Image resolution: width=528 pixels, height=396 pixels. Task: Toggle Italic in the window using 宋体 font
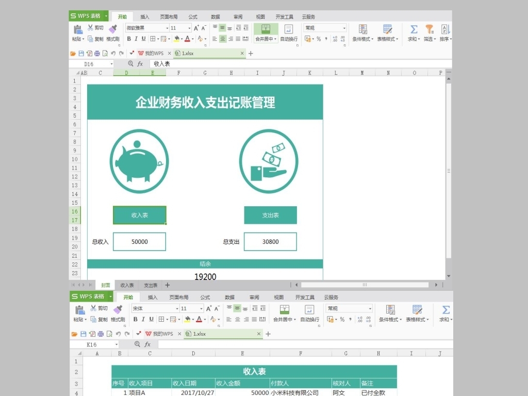[142, 319]
